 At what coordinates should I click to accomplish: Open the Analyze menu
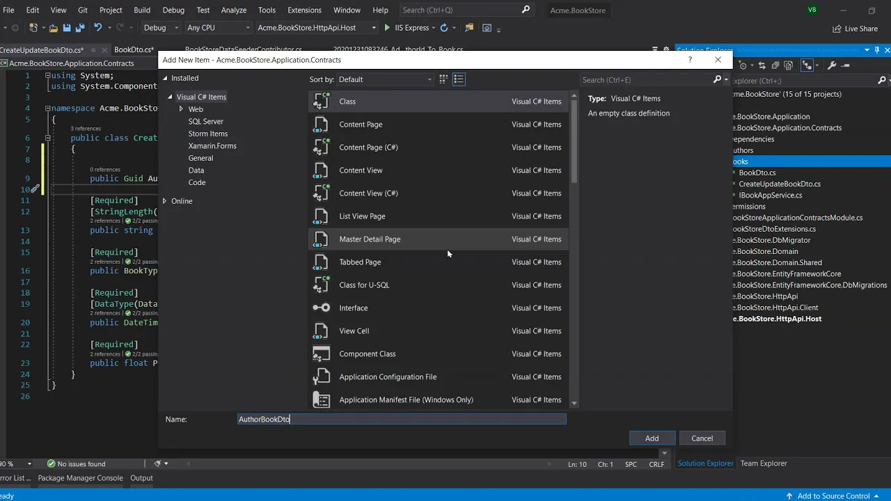point(234,10)
